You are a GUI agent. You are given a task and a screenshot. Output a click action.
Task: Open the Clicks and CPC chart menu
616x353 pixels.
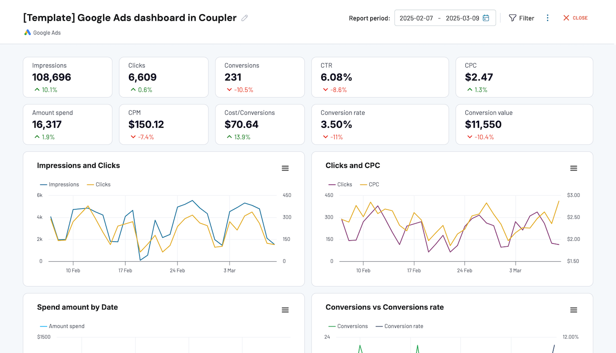(573, 168)
